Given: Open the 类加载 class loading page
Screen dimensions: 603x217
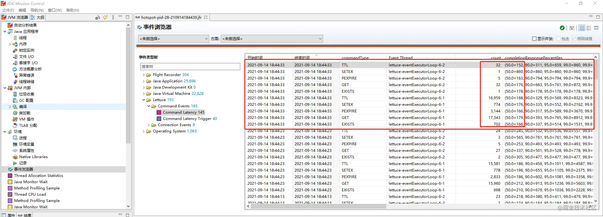Looking at the screenshot, I should [x=24, y=113].
